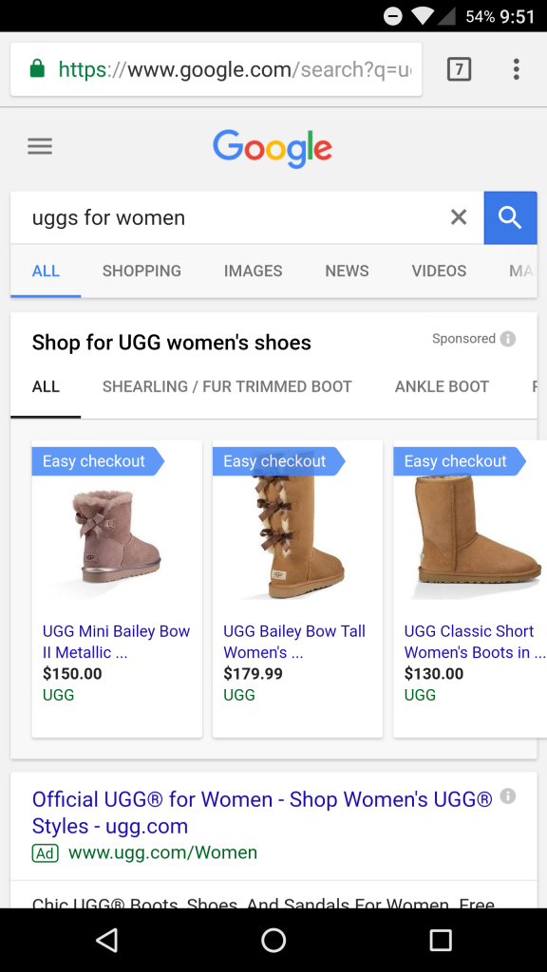Tap the blue search magnifier button

click(510, 217)
